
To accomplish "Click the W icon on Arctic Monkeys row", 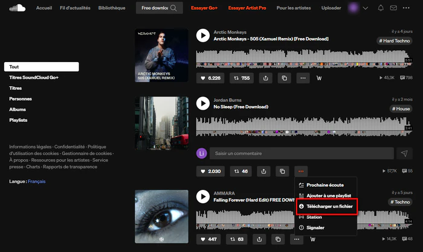I will pyautogui.click(x=319, y=78).
